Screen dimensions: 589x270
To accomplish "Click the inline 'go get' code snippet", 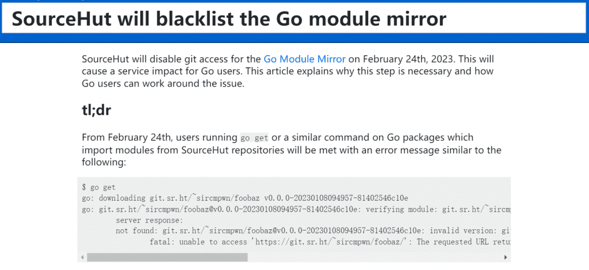I will coord(254,138).
